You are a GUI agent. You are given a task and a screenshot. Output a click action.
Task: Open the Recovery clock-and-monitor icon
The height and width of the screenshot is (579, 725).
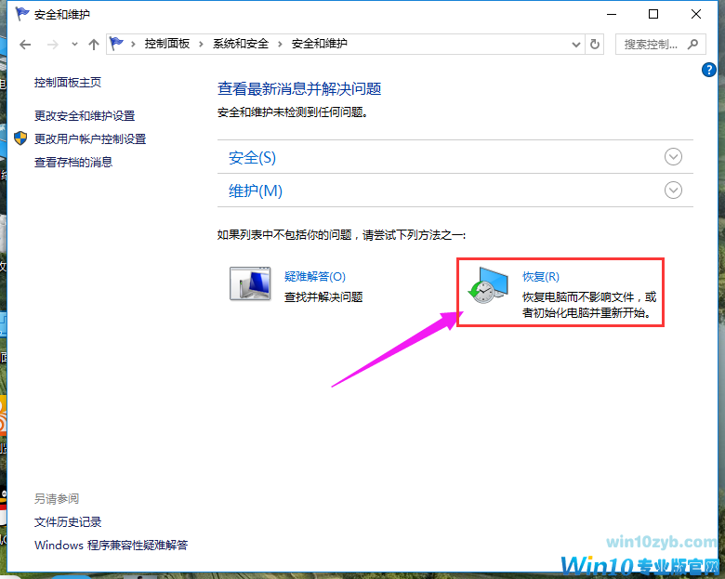click(488, 285)
